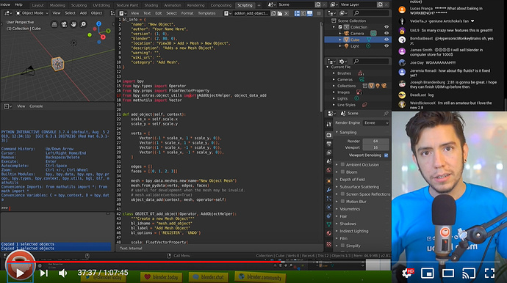This screenshot has width=507, height=283.
Task: Open the Texture properties checker icon
Action: click(x=329, y=244)
